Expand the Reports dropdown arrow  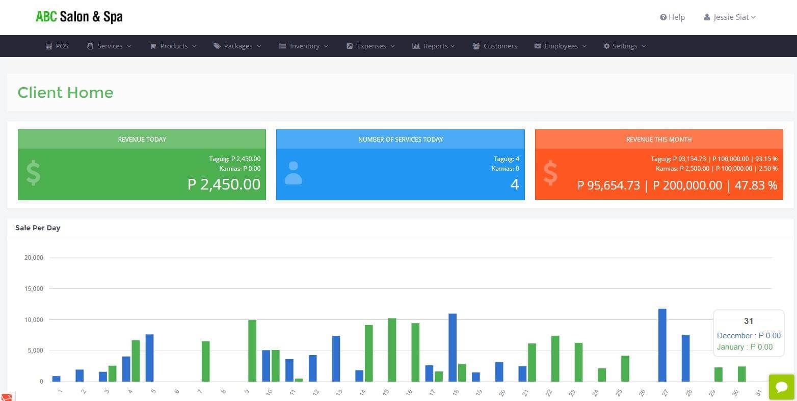(453, 46)
